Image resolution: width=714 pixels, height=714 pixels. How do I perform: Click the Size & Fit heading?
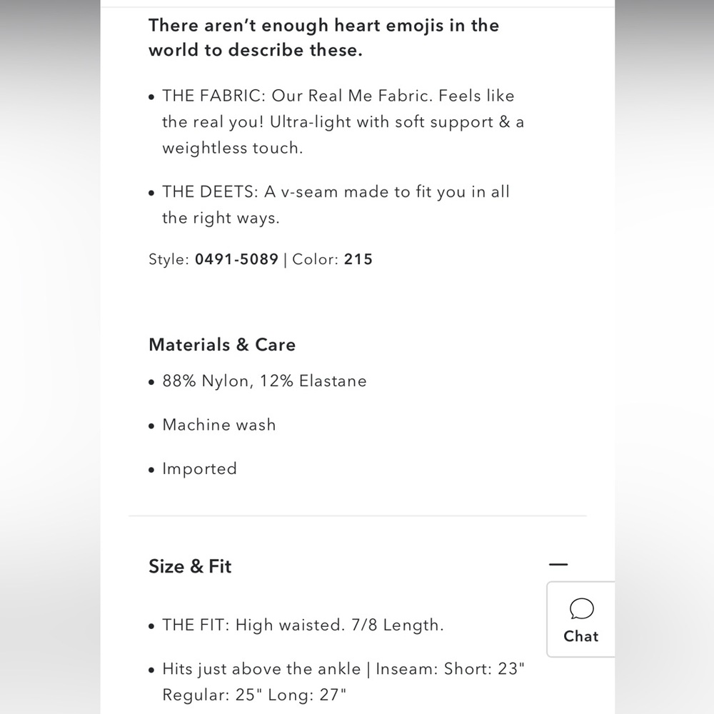190,566
